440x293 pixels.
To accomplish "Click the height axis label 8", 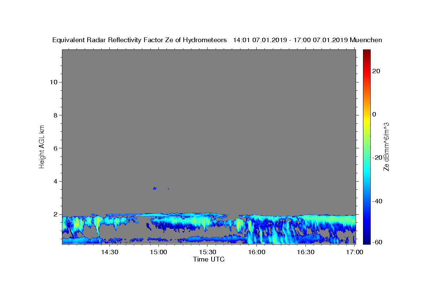I will (x=55, y=115).
